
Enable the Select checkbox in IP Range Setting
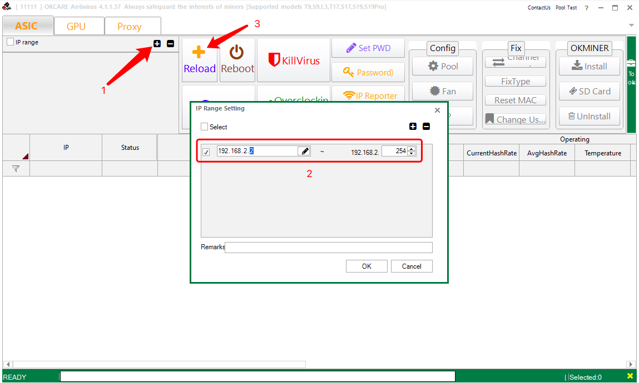tap(204, 127)
